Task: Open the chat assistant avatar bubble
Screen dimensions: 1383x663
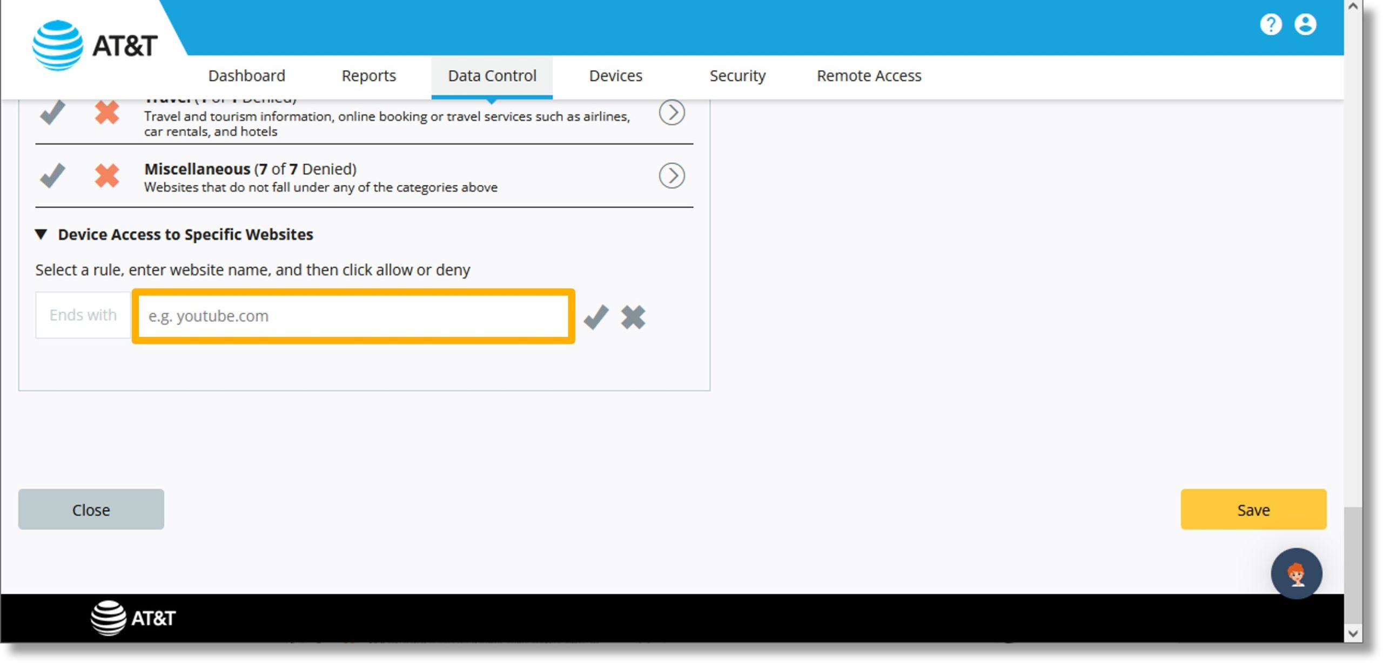Action: (1296, 573)
